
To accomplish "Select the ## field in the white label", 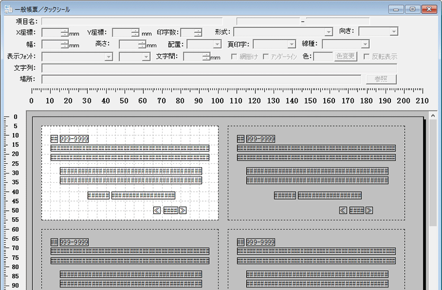I will coord(54,139).
